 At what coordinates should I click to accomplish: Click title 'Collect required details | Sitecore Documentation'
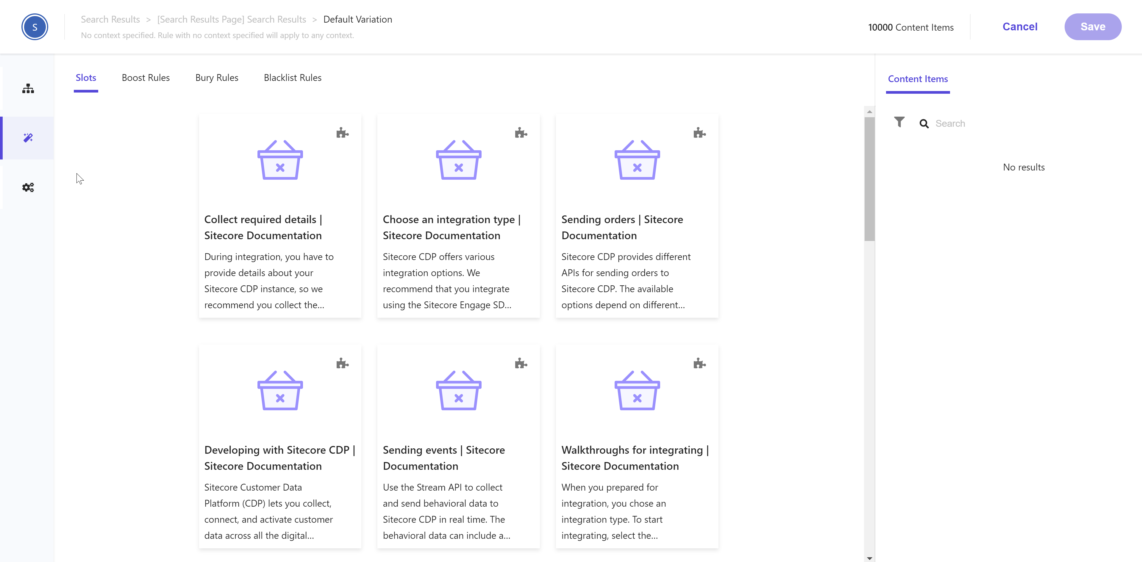point(263,227)
